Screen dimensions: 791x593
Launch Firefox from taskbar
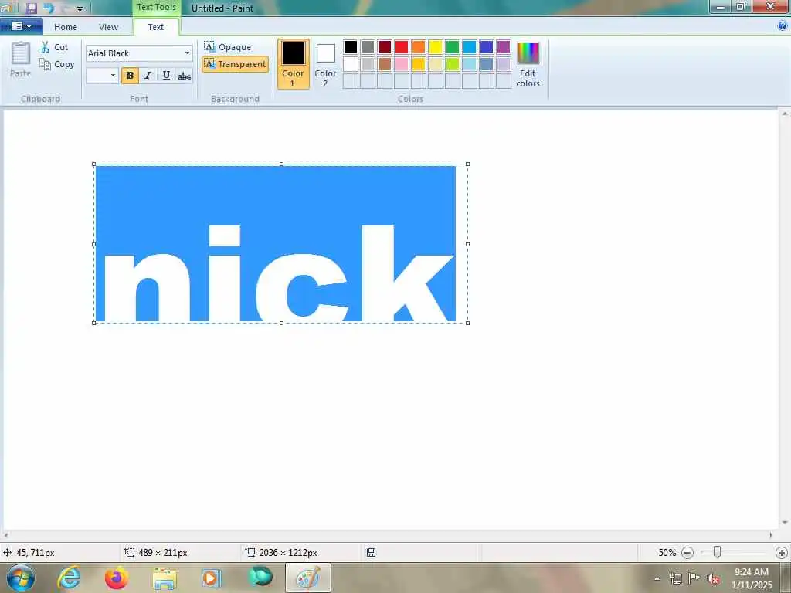(x=117, y=578)
